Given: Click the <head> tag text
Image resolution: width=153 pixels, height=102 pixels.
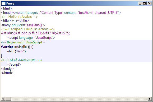Looking at the screenshot, I should point(7,13).
